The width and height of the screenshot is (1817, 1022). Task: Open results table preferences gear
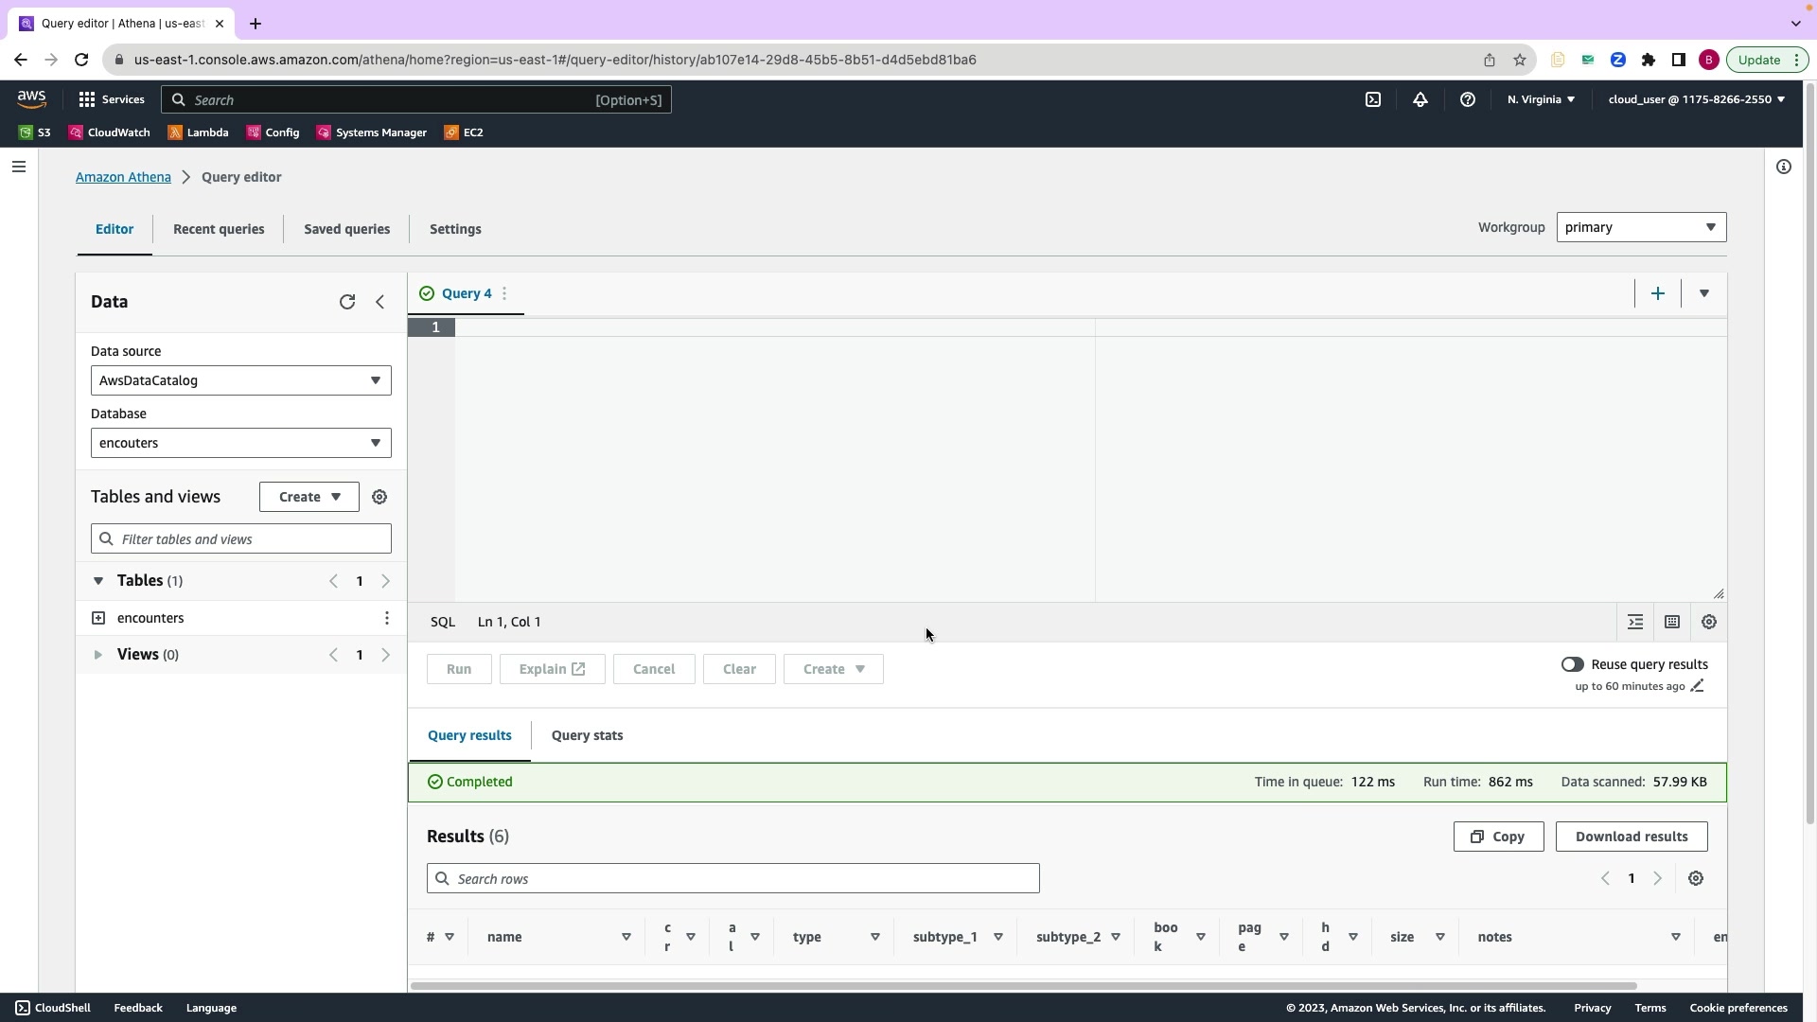[1695, 878]
